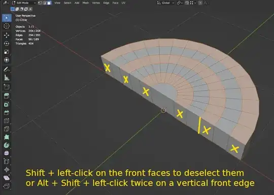The image size is (274, 195).
Task: Set selection mode to Invert
Action: click(26, 9)
